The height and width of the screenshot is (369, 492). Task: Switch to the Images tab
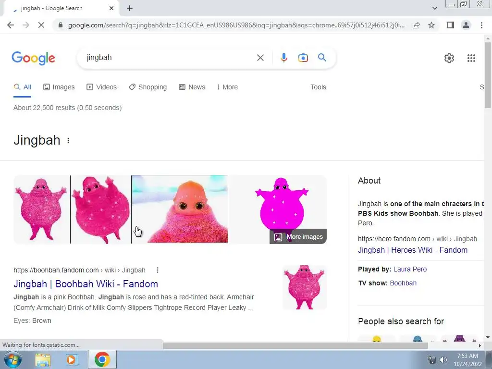tap(59, 87)
